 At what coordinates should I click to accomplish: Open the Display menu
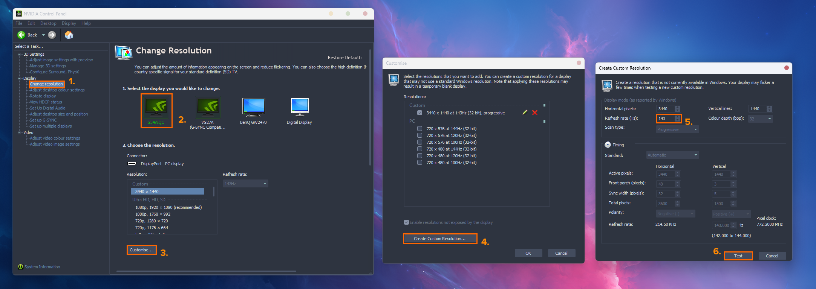tap(69, 23)
